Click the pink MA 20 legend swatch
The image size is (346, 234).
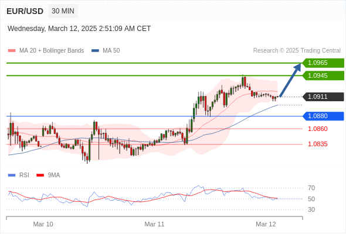12,51
